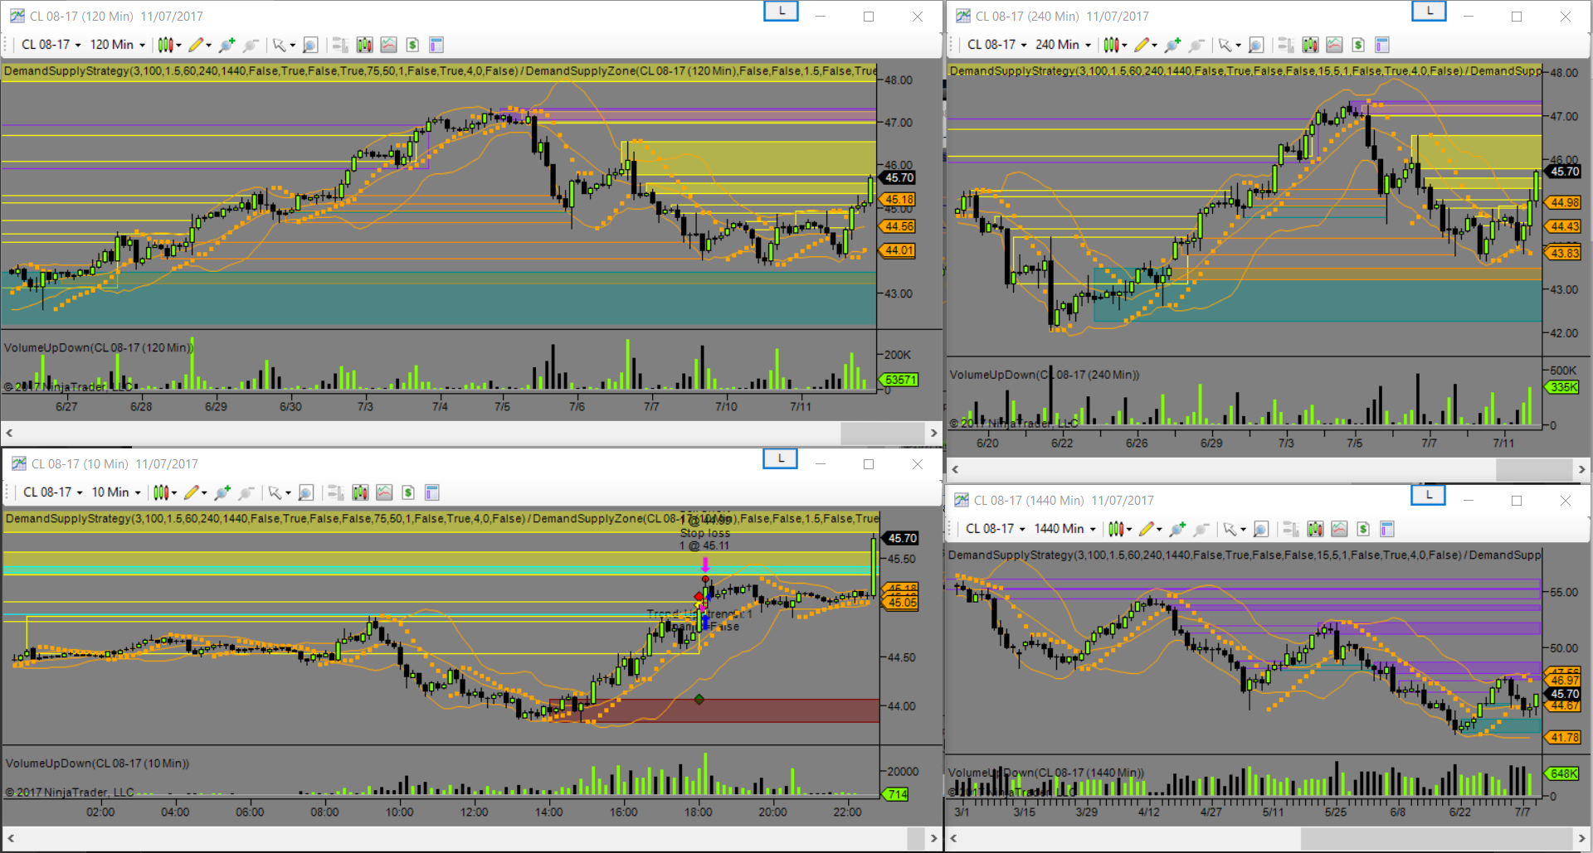Open Strategies dollar icon in 1440 Min window
The image size is (1593, 853).
[x=1363, y=529]
